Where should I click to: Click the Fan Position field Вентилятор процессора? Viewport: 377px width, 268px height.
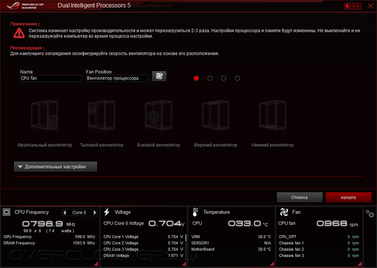[x=117, y=78]
